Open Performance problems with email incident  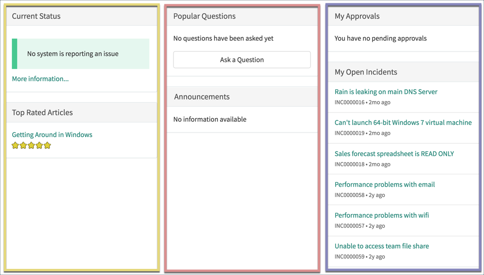[385, 184]
